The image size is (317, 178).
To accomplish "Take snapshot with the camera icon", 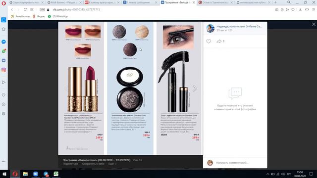I will [277, 10].
